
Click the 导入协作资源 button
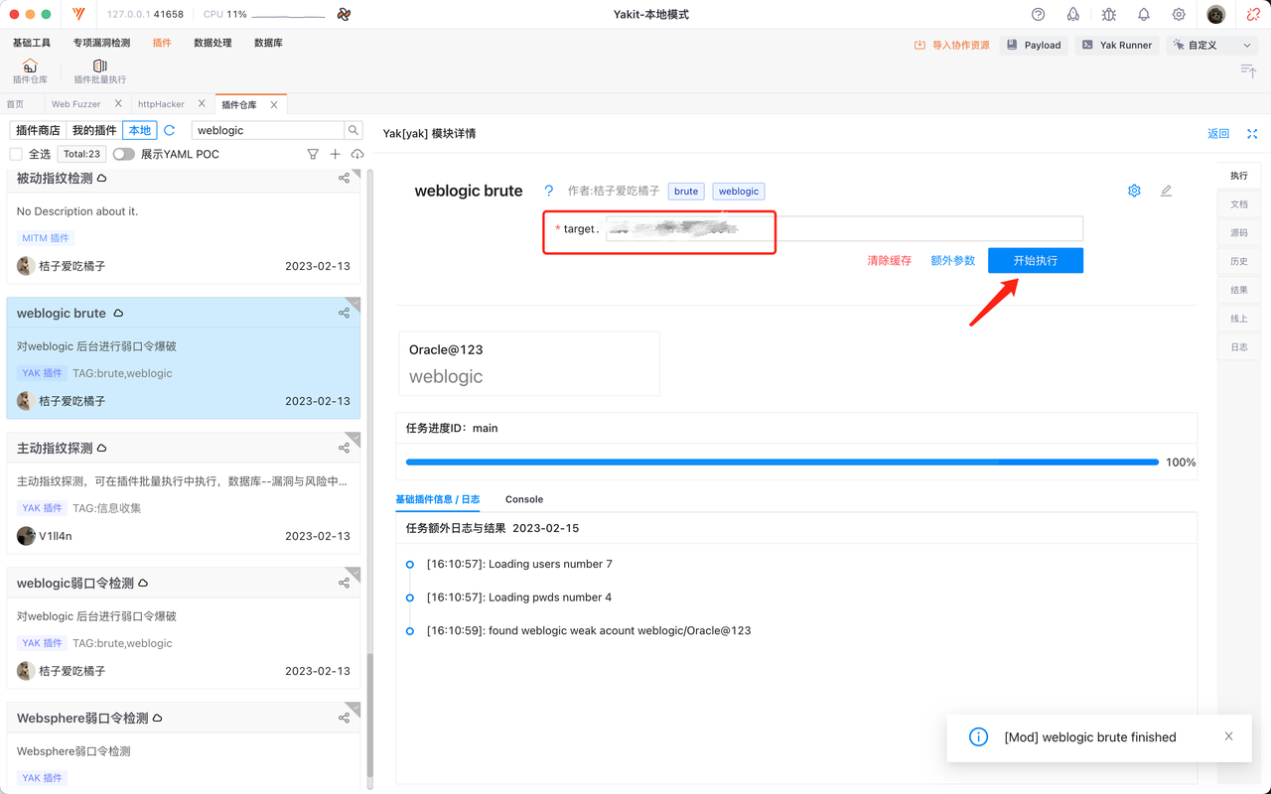pyautogui.click(x=951, y=45)
